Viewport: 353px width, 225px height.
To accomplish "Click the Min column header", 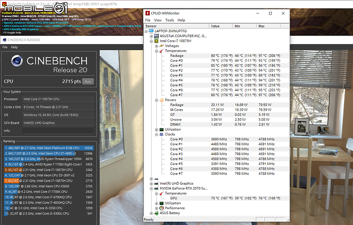I will pos(245,26).
